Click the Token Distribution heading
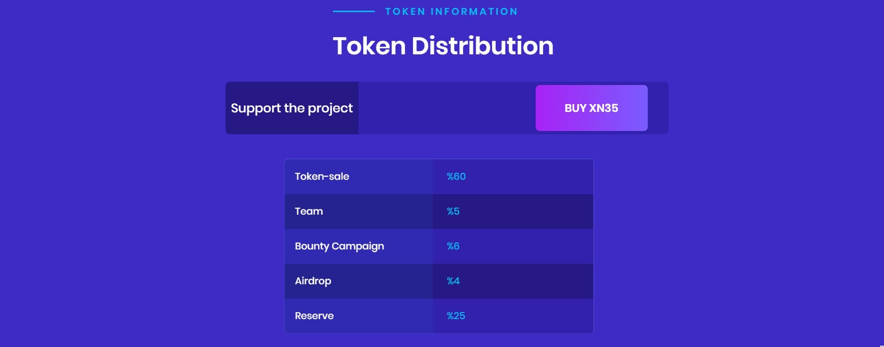The width and height of the screenshot is (884, 347). [443, 46]
